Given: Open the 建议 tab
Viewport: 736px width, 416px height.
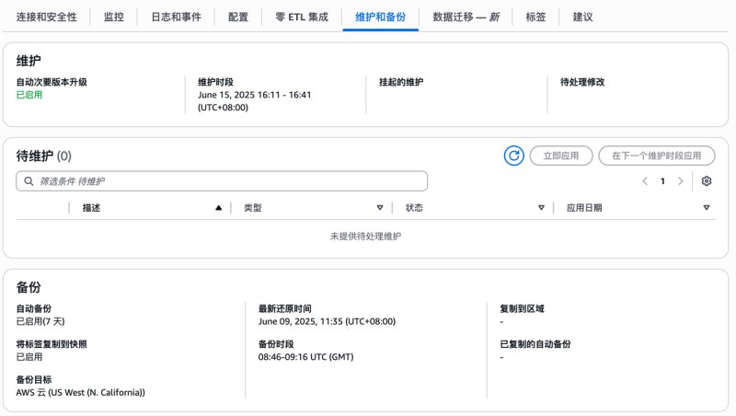Looking at the screenshot, I should (582, 17).
